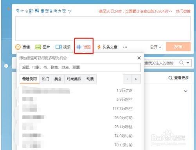Viewport: 196px width, 150px height.
Task: Switch to the 时尚美妆 tab
Action: pos(74,79)
